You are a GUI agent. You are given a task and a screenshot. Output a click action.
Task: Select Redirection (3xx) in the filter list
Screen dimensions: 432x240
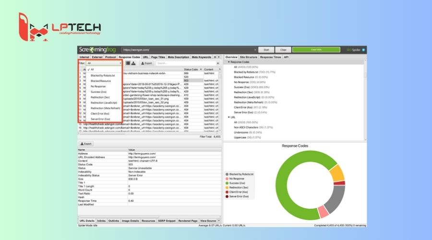[x=100, y=97]
